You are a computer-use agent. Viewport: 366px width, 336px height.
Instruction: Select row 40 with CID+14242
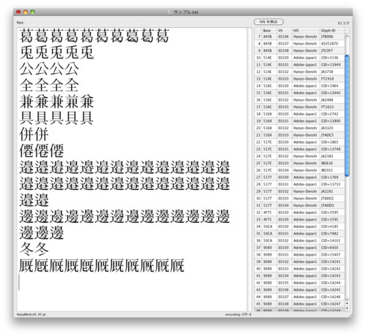click(x=299, y=269)
